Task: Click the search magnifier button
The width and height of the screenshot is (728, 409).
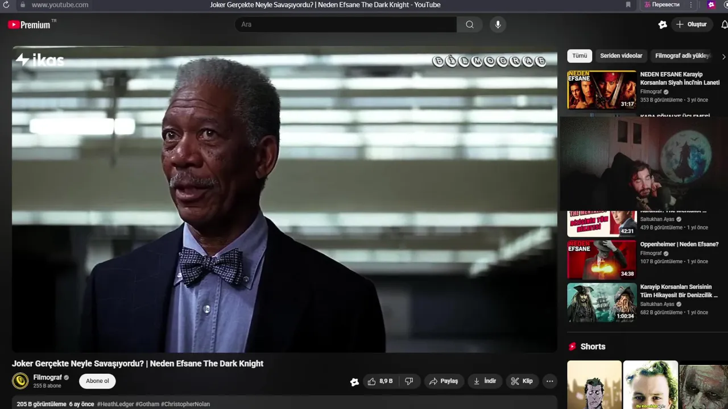Action: (x=469, y=24)
